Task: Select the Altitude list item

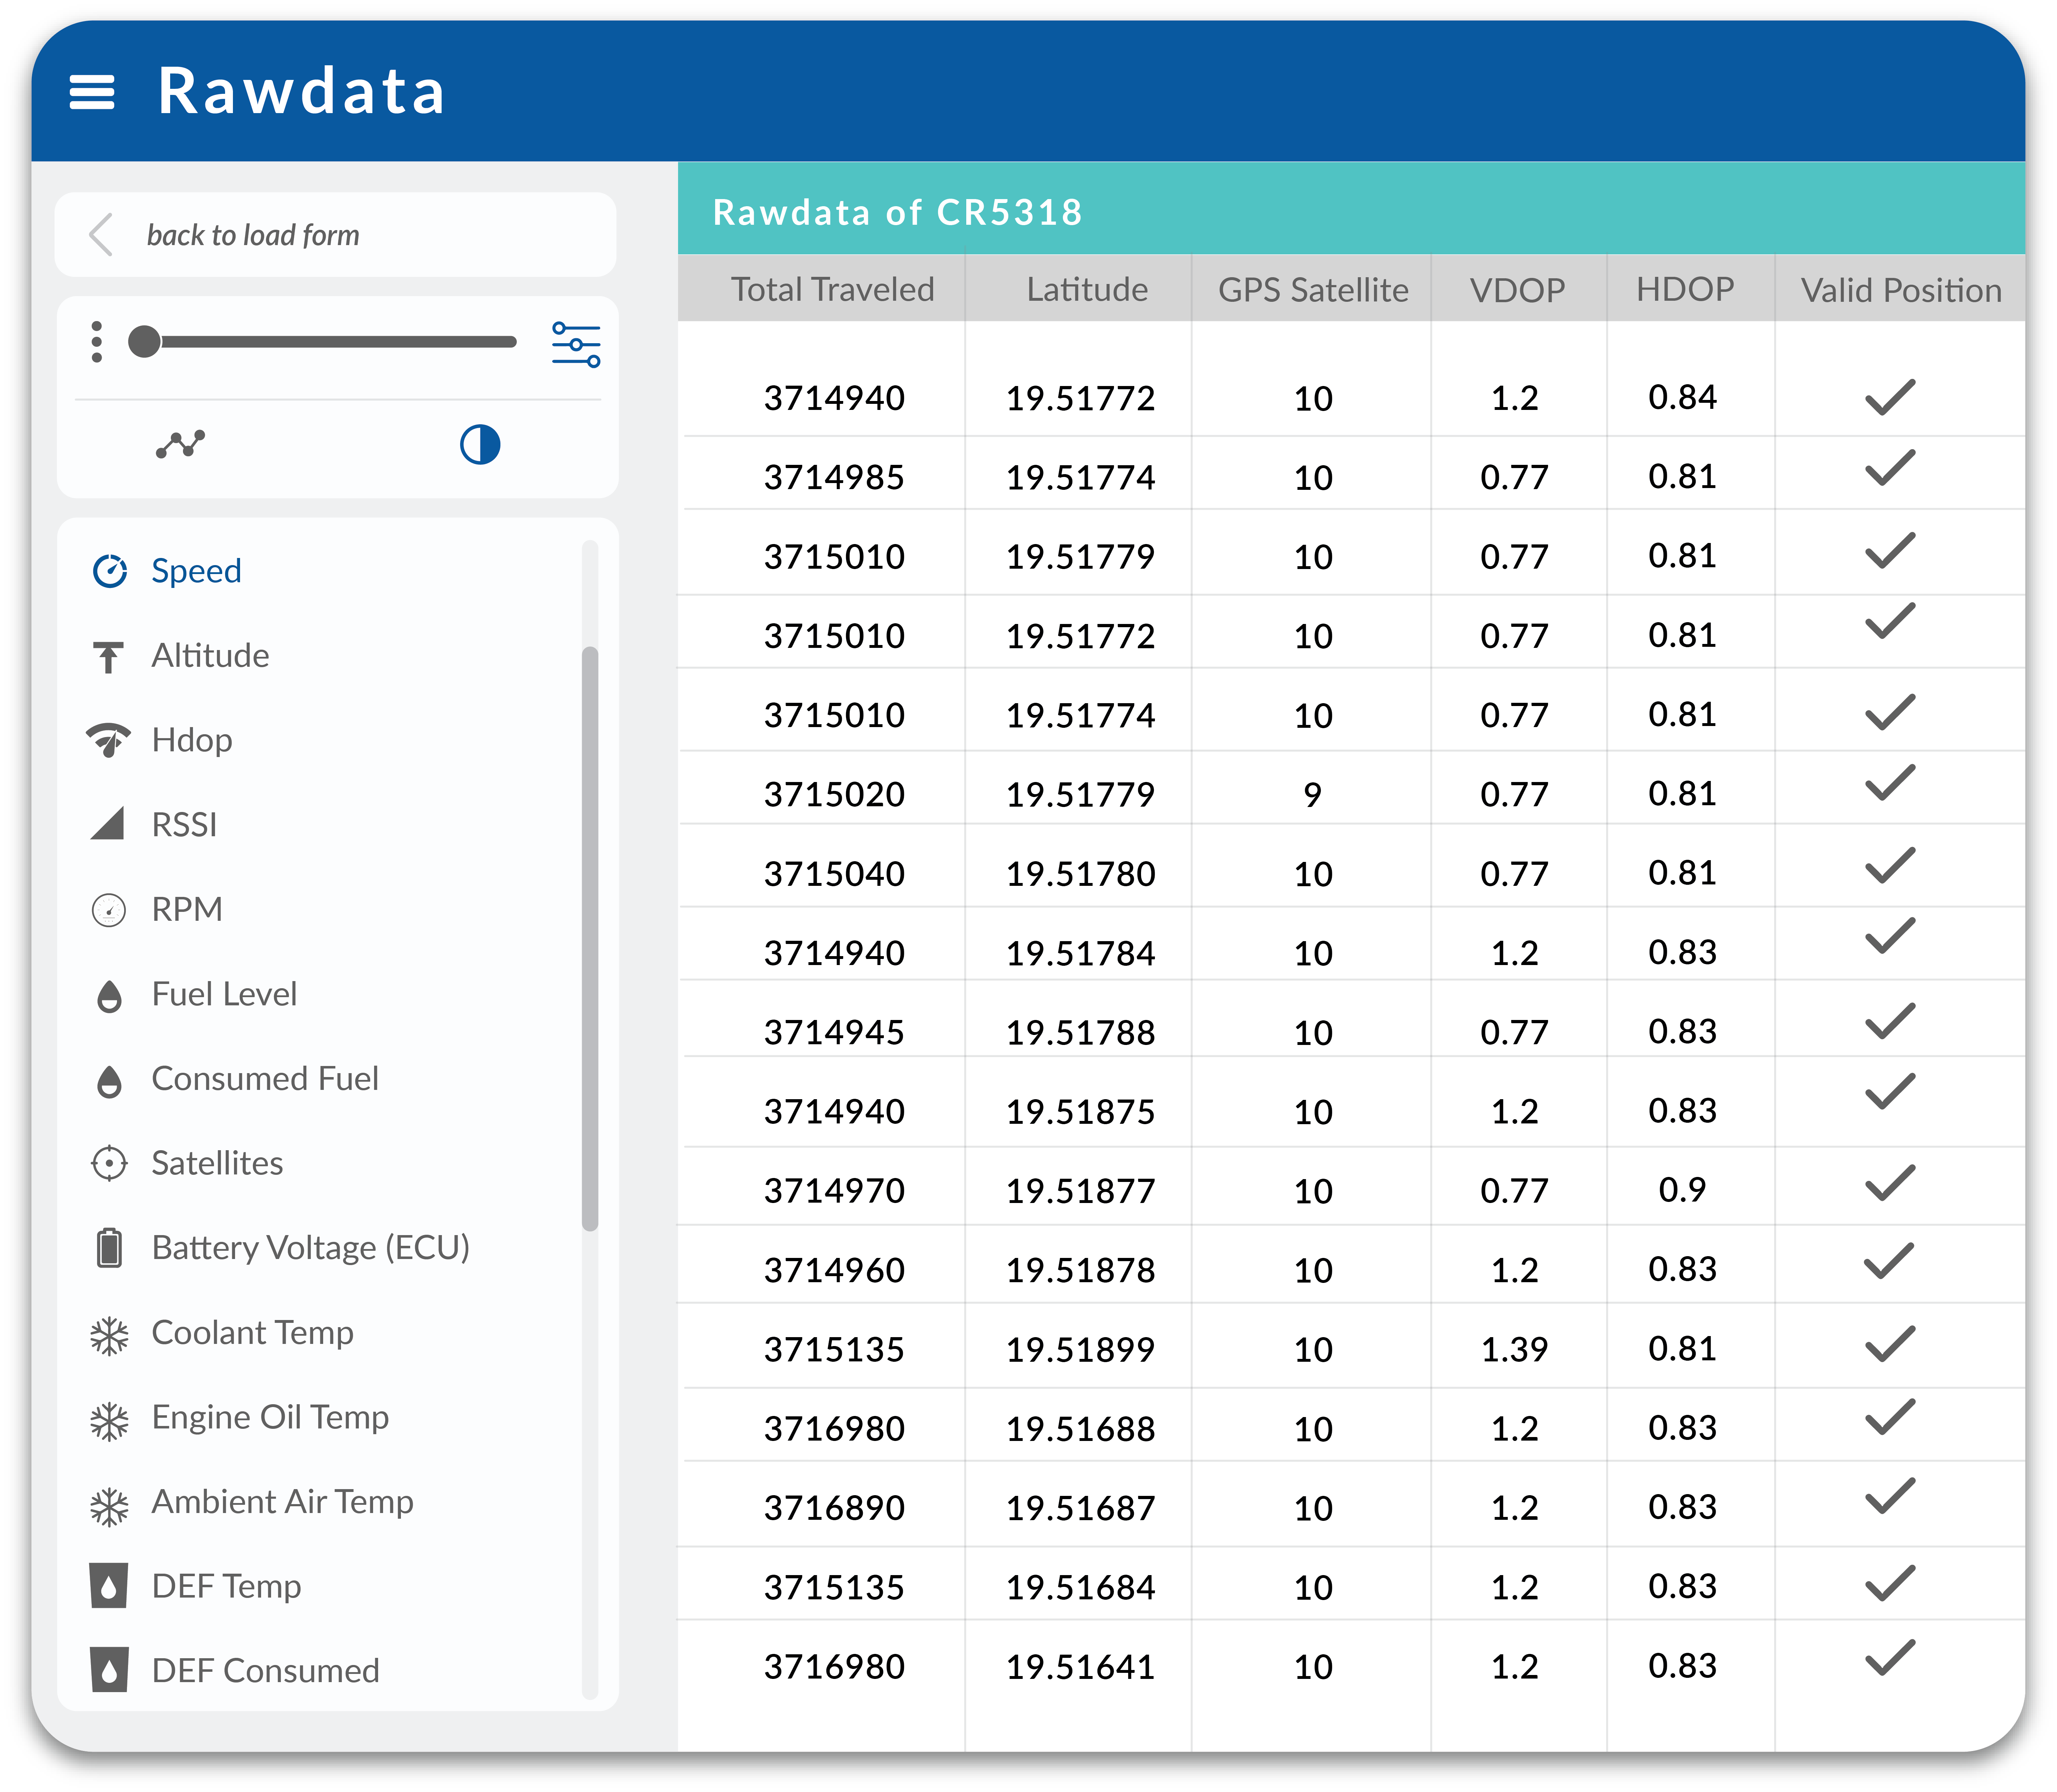Action: click(x=210, y=656)
